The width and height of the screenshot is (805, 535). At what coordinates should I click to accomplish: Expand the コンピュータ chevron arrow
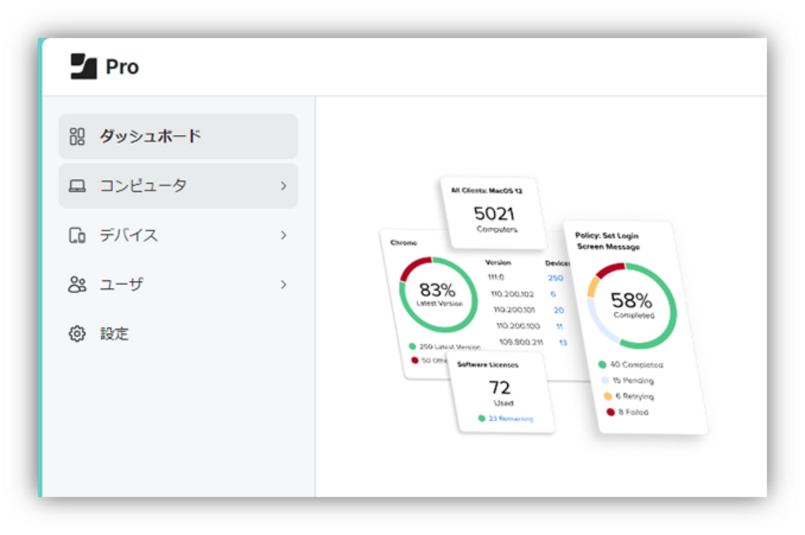[x=284, y=186]
